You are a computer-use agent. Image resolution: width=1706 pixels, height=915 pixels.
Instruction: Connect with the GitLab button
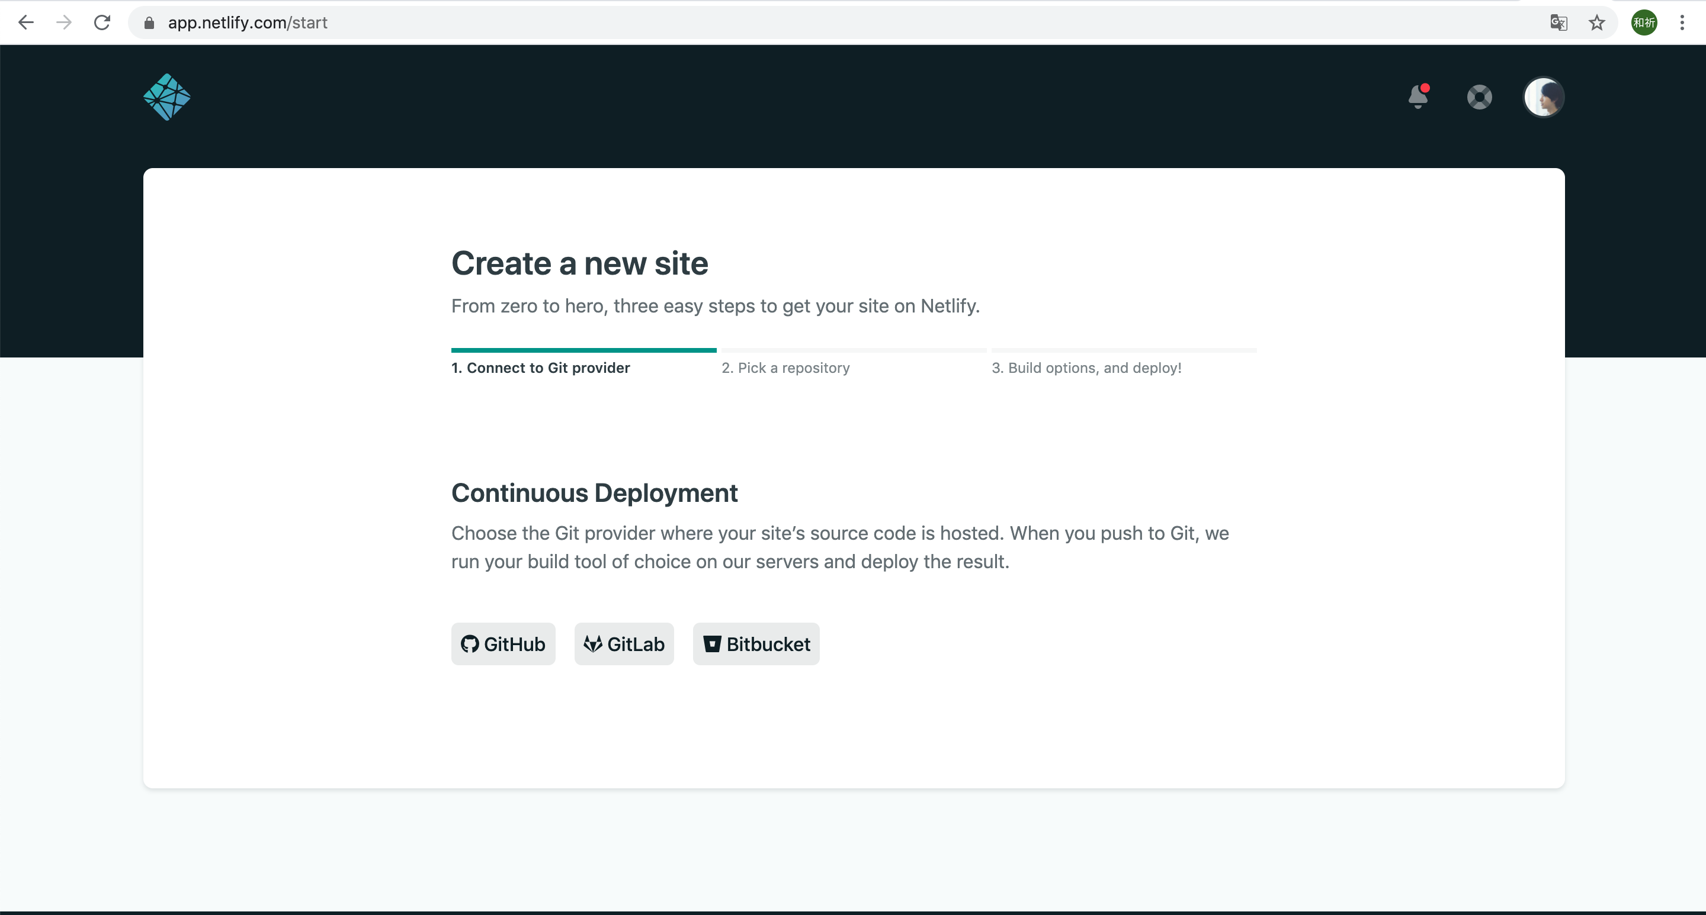(624, 644)
